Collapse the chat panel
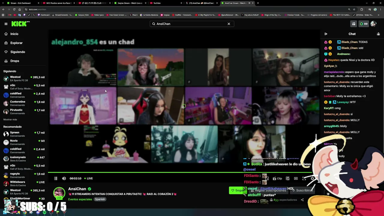 coord(326,34)
